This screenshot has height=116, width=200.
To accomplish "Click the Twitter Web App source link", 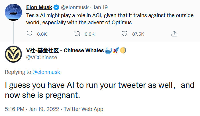I will coord(83,109).
